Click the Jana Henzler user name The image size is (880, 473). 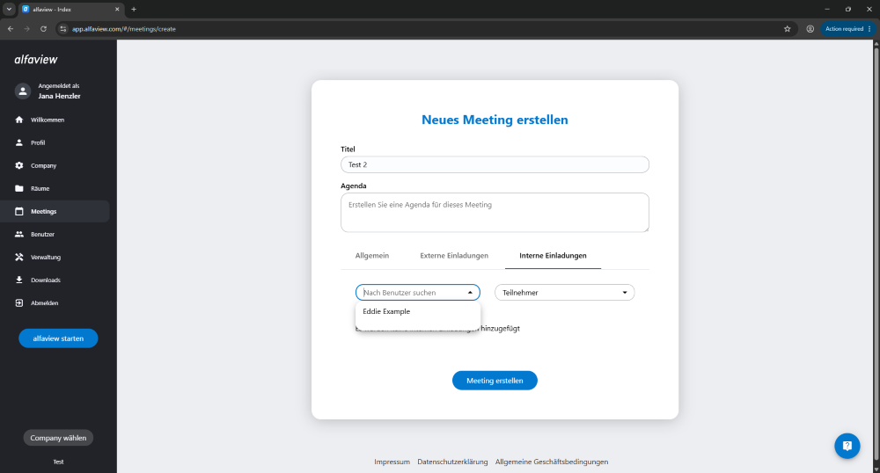[59, 96]
